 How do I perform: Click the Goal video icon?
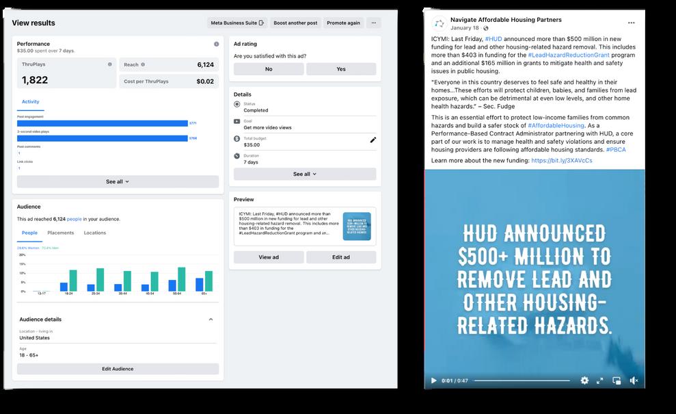click(x=236, y=121)
